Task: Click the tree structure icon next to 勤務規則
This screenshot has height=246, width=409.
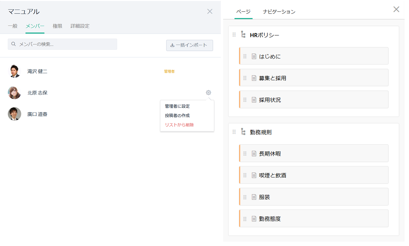Action: 243,132
